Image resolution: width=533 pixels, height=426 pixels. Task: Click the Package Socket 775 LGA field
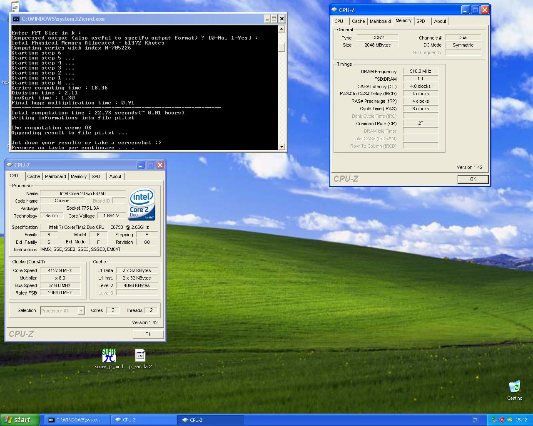click(x=82, y=208)
